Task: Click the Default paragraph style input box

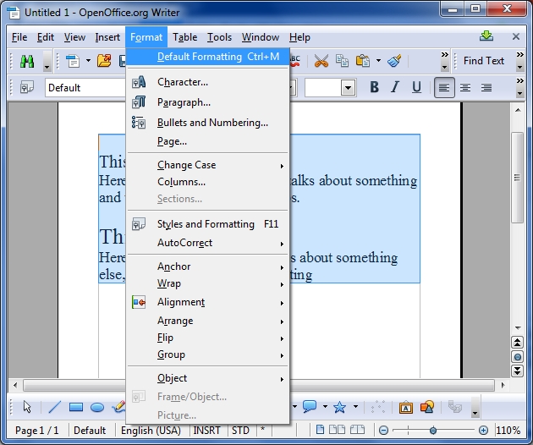Action: tap(85, 88)
